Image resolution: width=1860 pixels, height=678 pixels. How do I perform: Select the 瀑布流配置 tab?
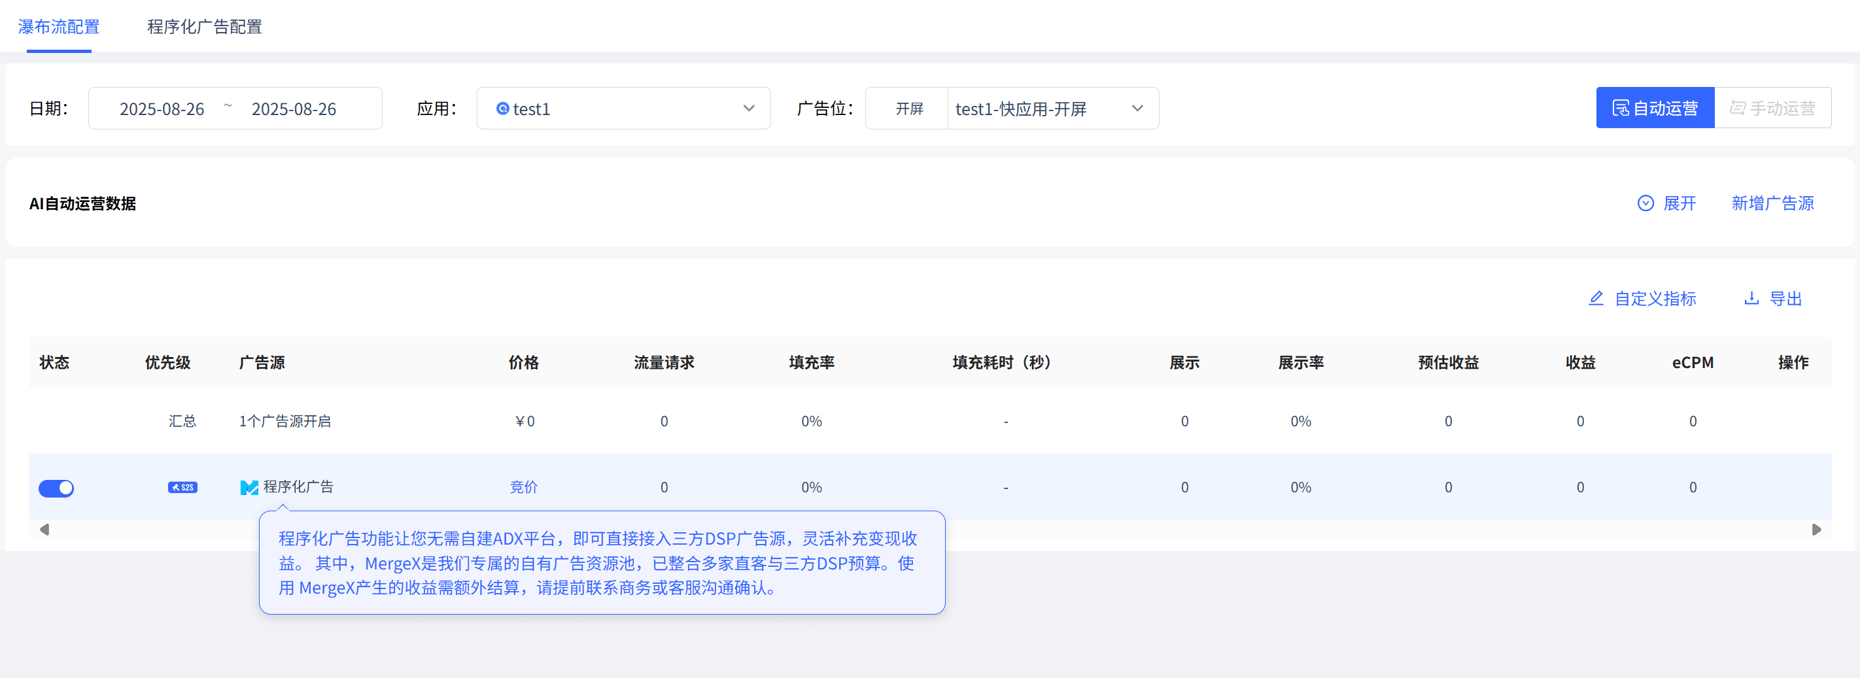[x=58, y=27]
